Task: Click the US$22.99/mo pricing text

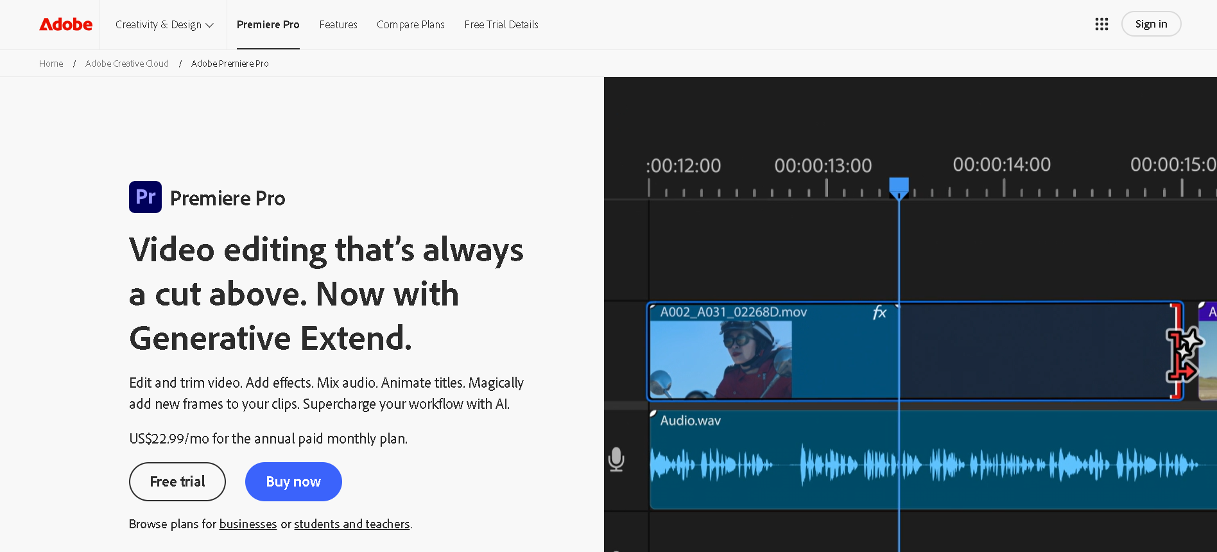Action: (x=268, y=438)
